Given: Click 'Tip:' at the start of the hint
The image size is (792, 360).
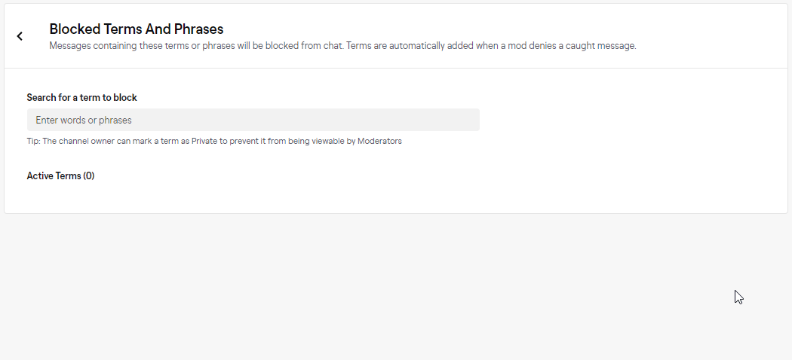Looking at the screenshot, I should tap(33, 141).
